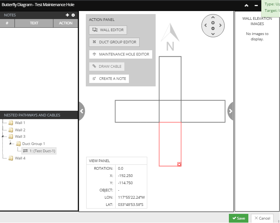
Task: Click the Maintenance Hole Editor crosshair icon
Action: click(95, 54)
